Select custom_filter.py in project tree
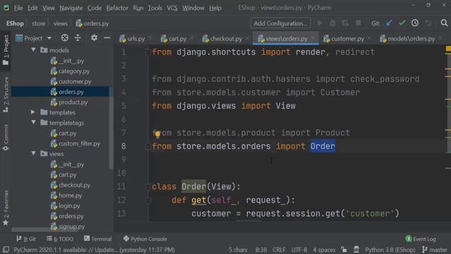Viewport: 451px width, 254px height. [x=75, y=143]
